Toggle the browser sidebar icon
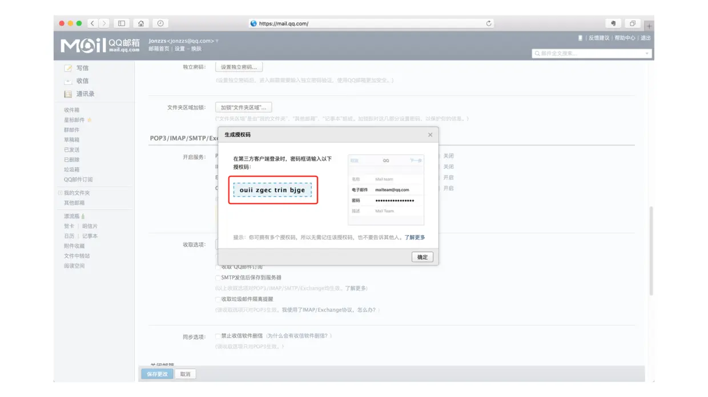 122,23
